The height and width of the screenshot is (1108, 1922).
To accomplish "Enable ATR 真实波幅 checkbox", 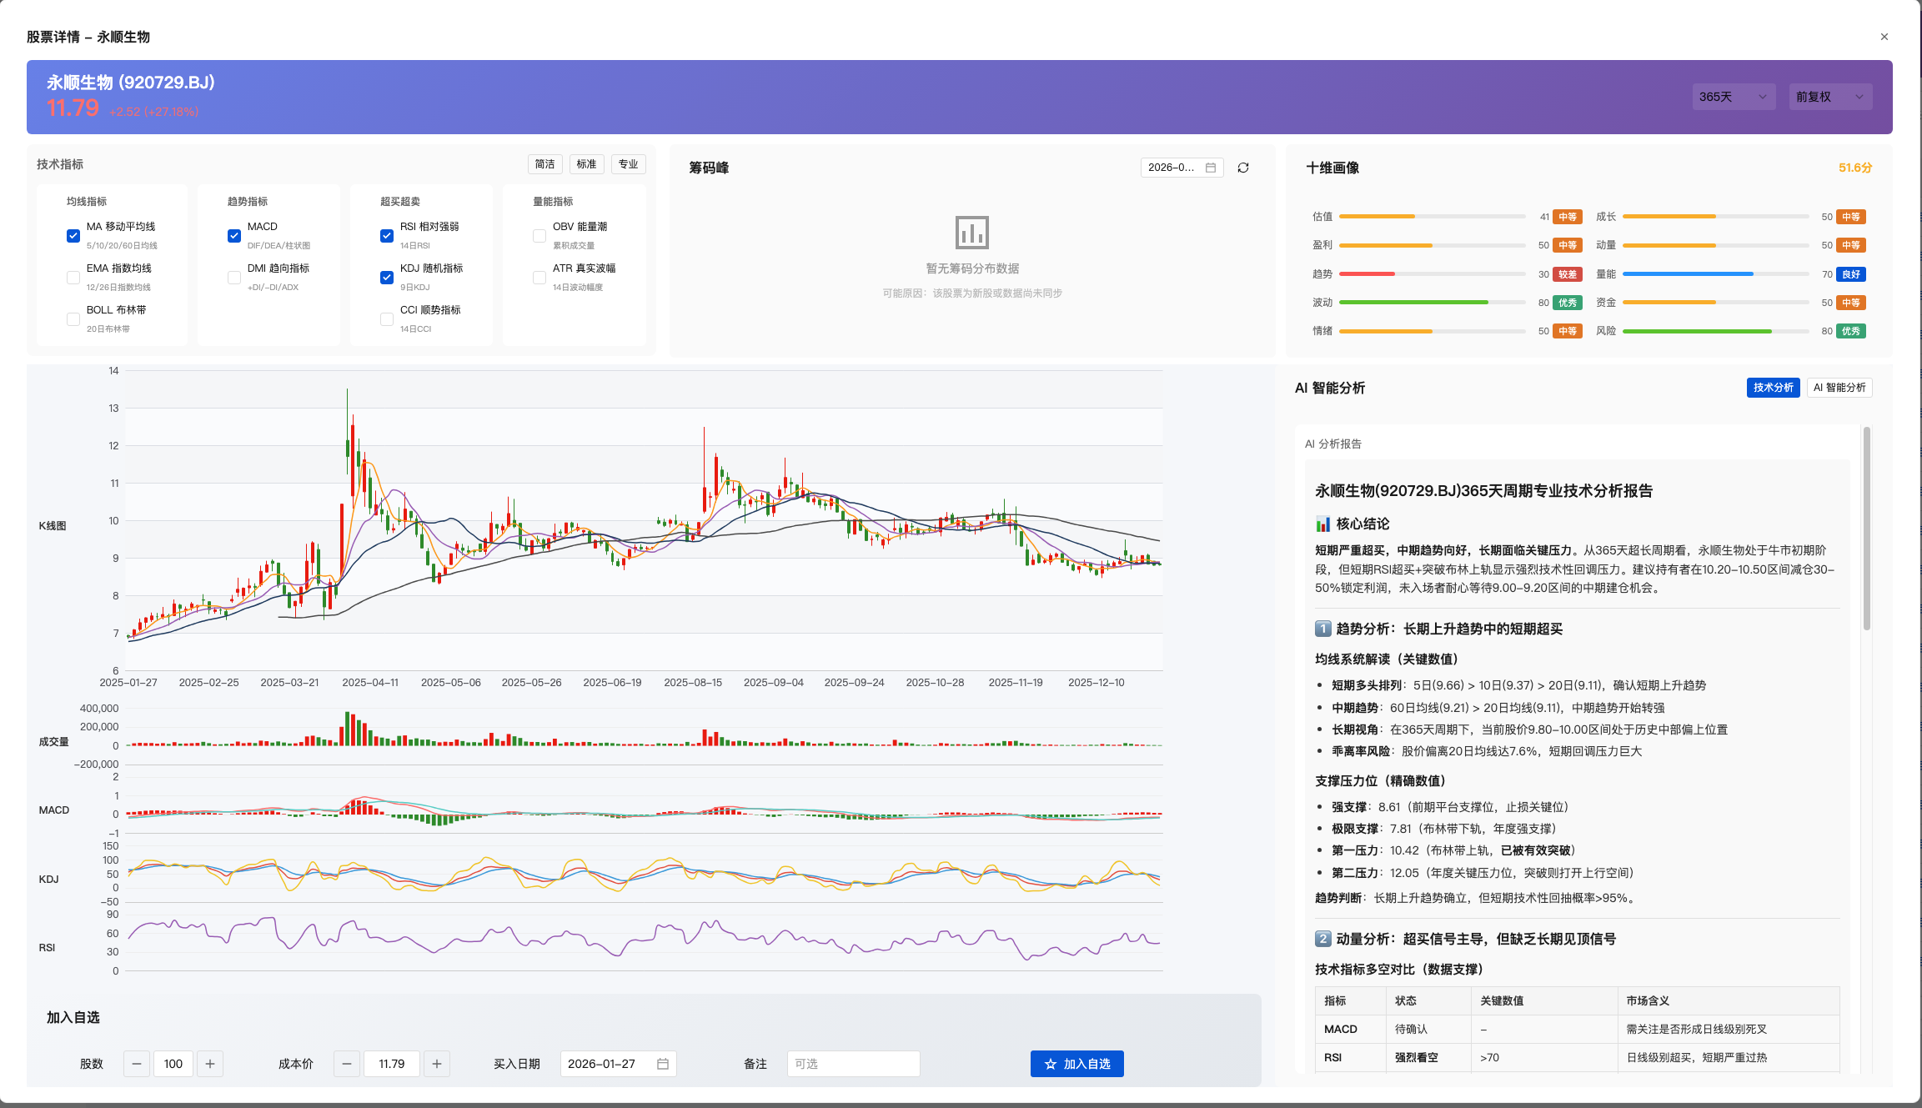I will pyautogui.click(x=539, y=277).
